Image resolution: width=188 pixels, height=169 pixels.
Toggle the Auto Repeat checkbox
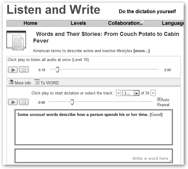coord(159,99)
